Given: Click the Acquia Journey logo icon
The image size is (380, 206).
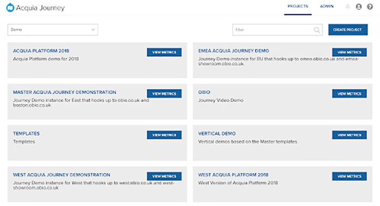Looking at the screenshot, I should (x=10, y=8).
